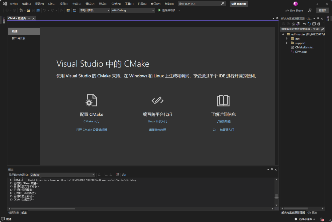This screenshot has width=332, height=222.
Task: Expand the support folder in the tree
Action: click(x=287, y=43)
